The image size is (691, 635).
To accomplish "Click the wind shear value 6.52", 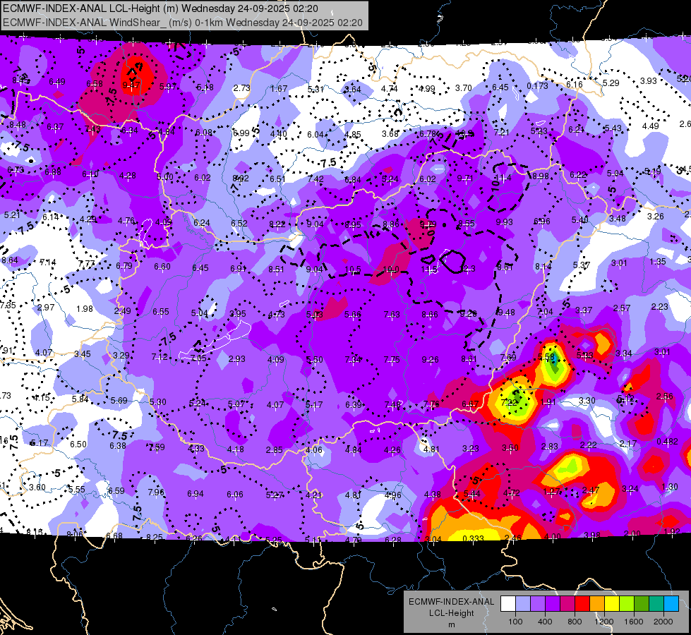I will (239, 224).
